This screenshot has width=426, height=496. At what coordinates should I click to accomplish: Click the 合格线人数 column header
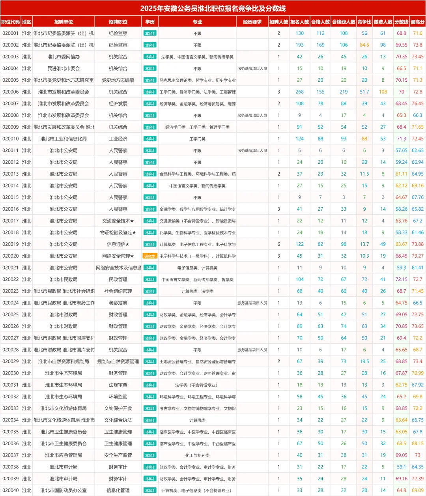pyautogui.click(x=344, y=22)
